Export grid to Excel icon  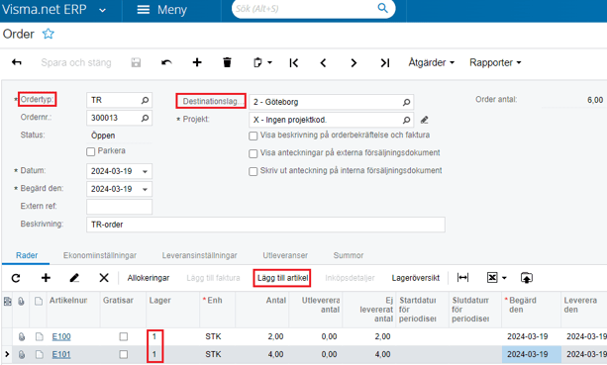(x=492, y=278)
